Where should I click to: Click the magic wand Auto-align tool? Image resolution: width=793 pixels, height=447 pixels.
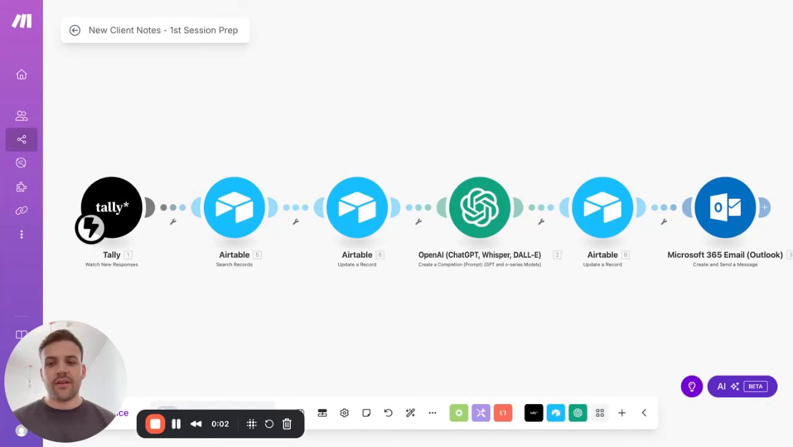point(410,413)
